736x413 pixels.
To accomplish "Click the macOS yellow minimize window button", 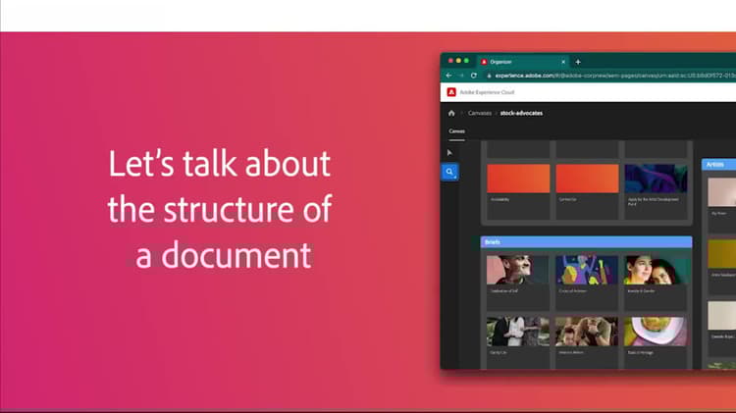I will (x=458, y=61).
